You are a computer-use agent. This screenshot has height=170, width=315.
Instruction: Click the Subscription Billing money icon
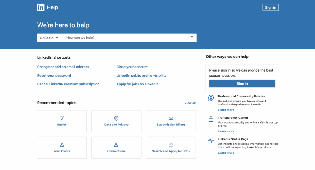coord(171,118)
